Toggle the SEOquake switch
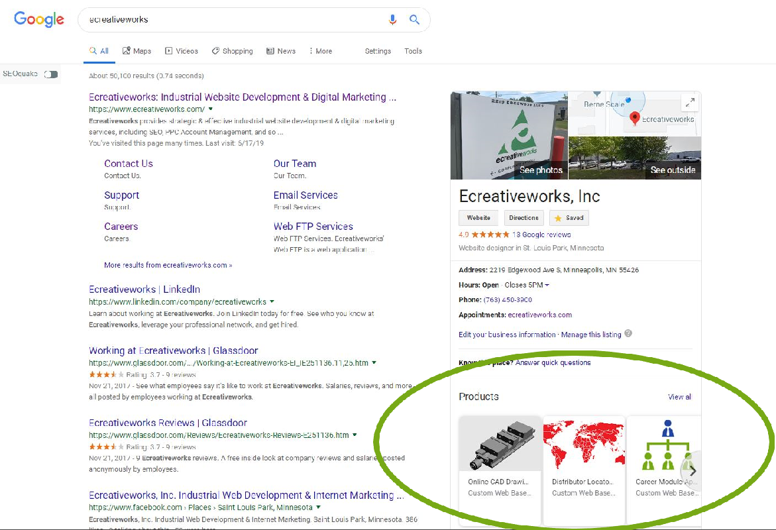Viewport: 776px width, 530px height. point(51,74)
